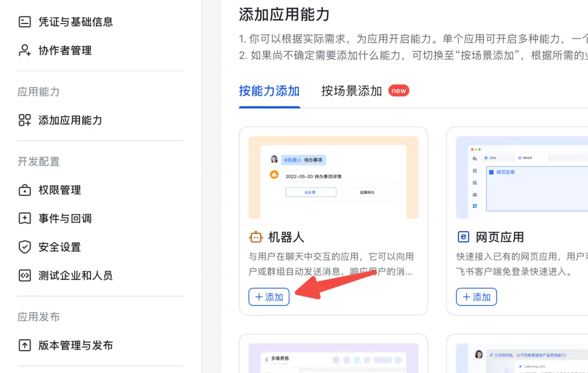Click the 机器人 description text
This screenshot has width=588, height=373.
click(x=331, y=264)
